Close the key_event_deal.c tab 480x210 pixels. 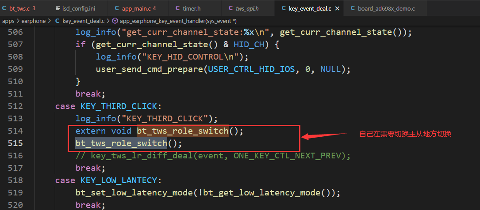coord(338,8)
